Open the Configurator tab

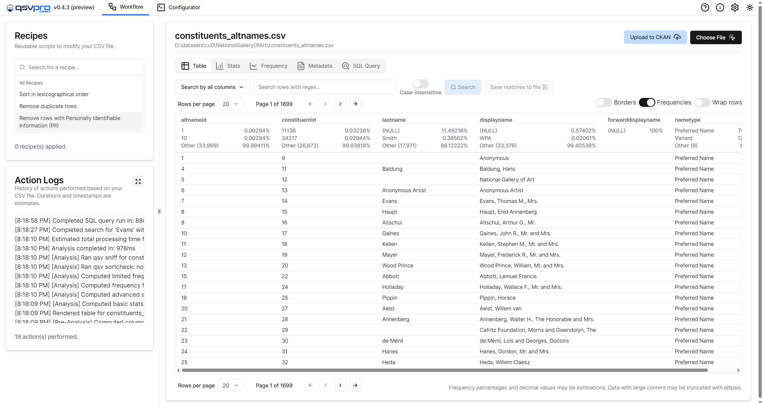[179, 7]
